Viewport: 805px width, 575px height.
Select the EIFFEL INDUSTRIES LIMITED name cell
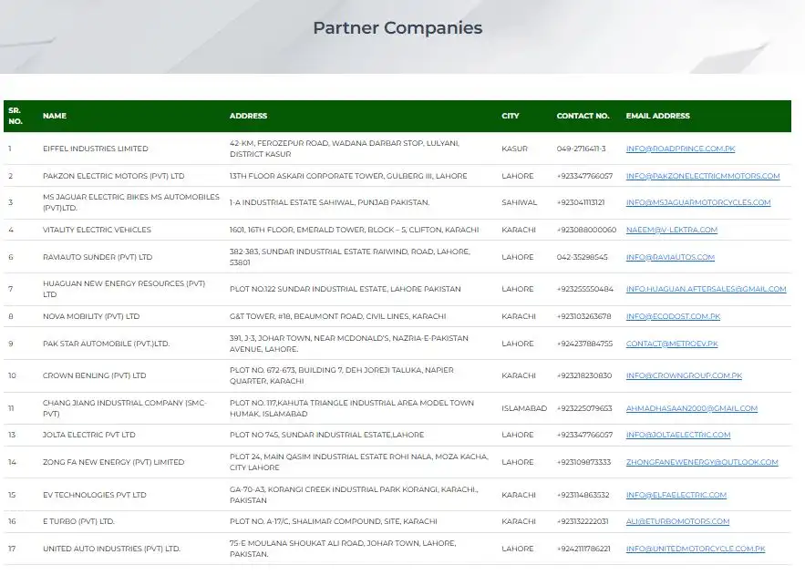(96, 149)
